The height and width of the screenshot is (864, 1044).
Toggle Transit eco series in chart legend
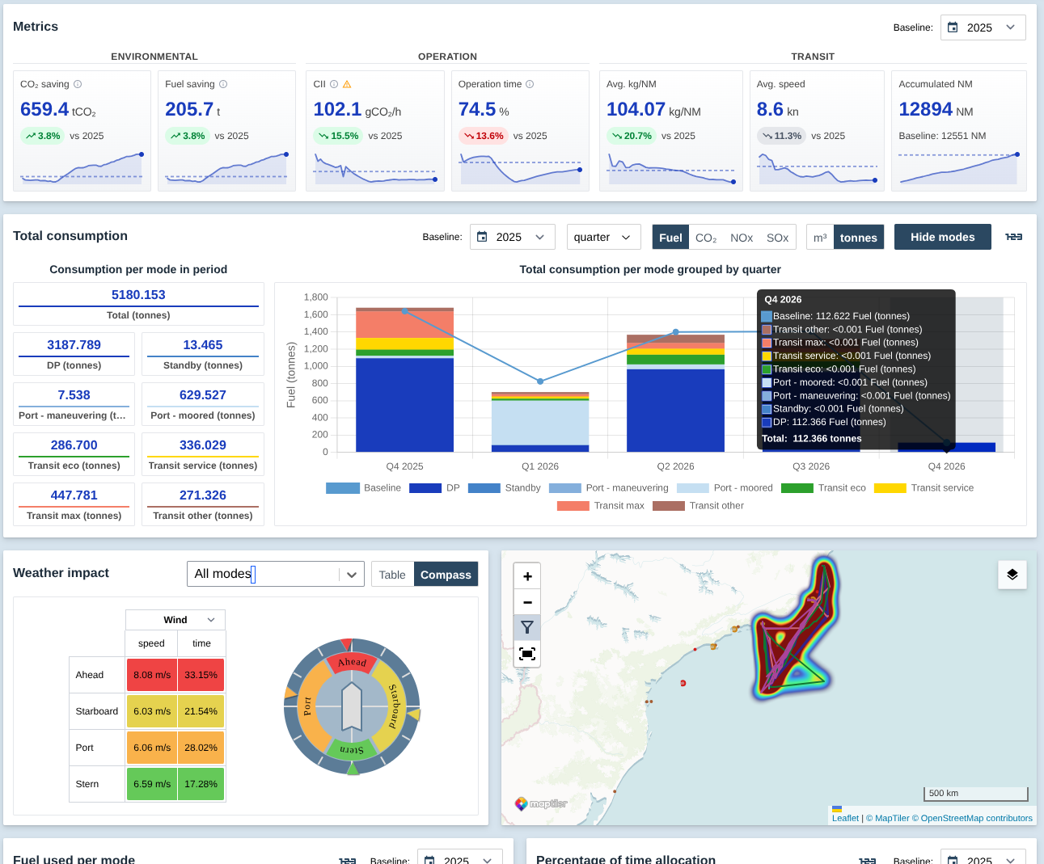(823, 488)
